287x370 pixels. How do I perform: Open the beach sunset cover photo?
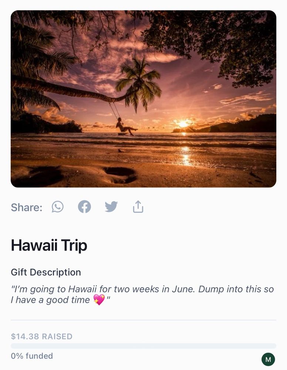(143, 99)
